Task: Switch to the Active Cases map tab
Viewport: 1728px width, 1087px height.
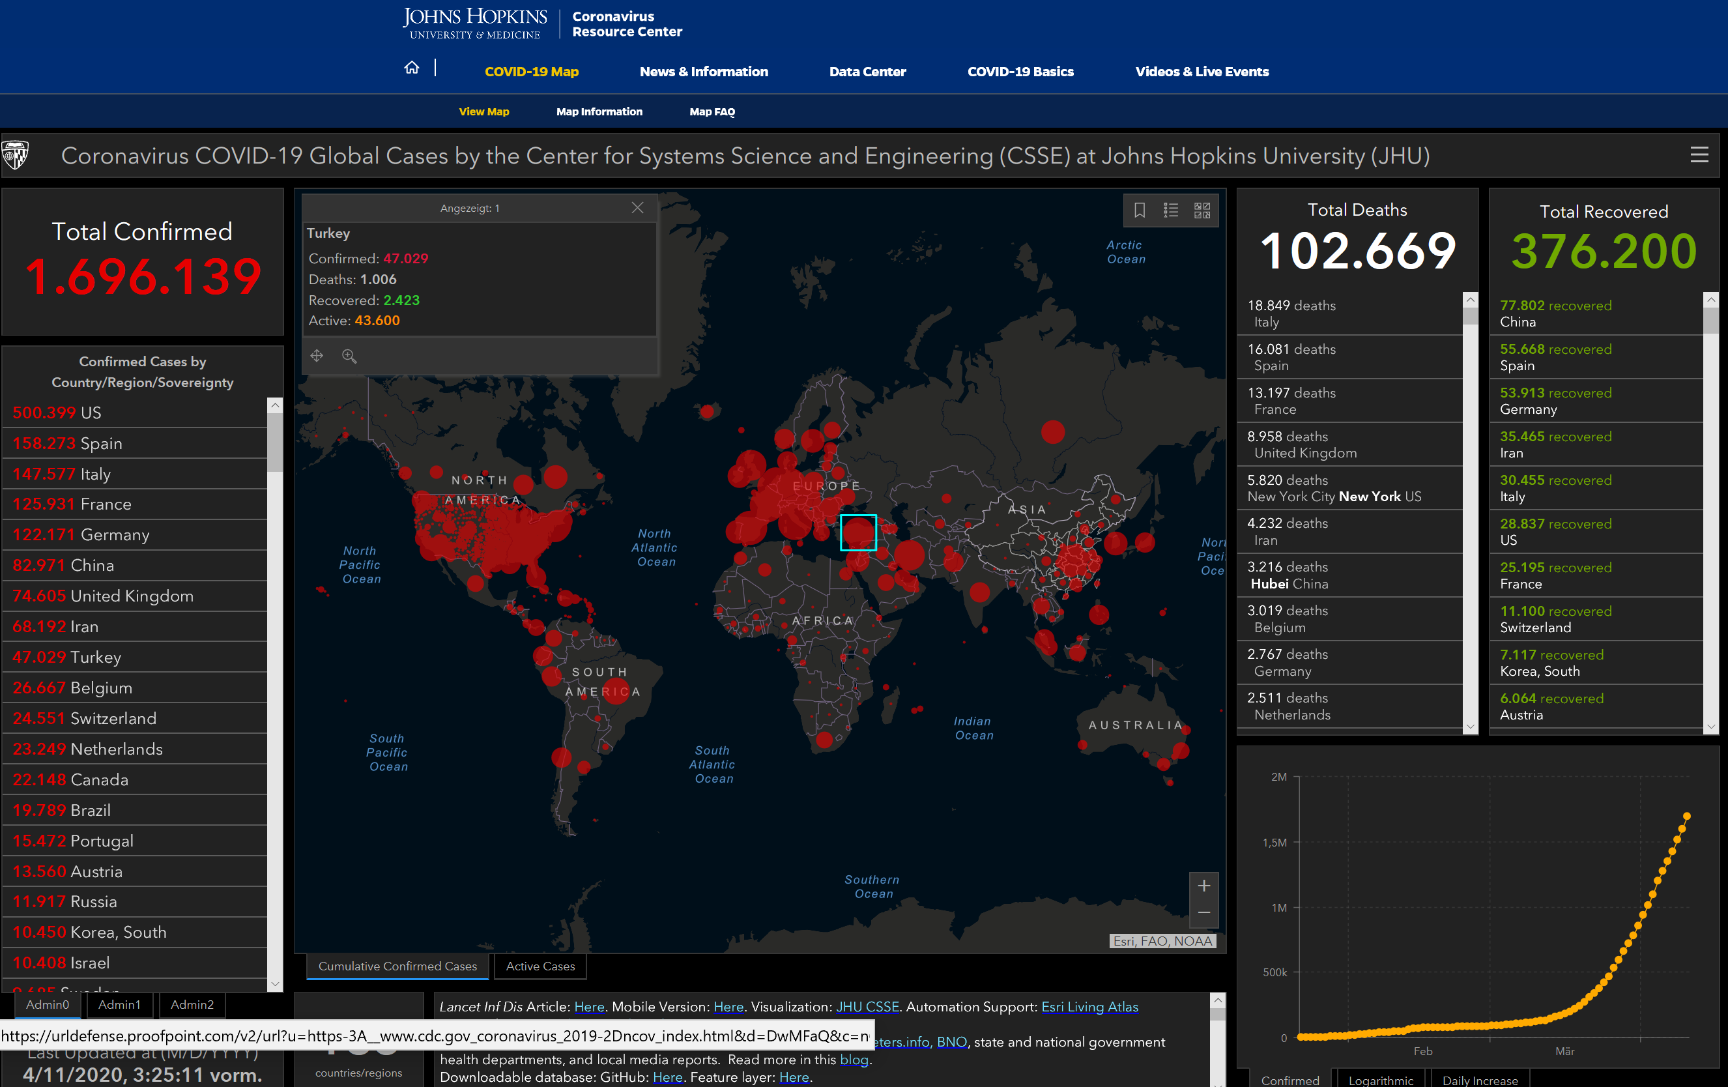Action: pos(540,966)
